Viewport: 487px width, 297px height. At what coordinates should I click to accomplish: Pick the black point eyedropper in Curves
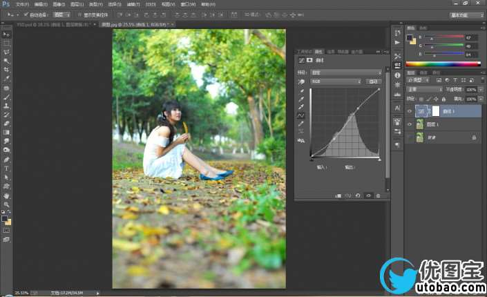[301, 91]
